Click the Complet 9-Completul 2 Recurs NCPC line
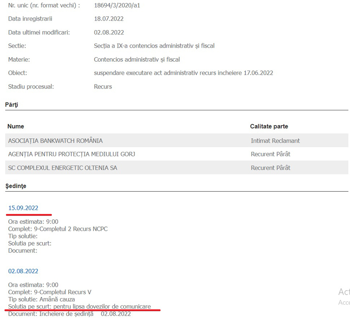 click(58, 229)
